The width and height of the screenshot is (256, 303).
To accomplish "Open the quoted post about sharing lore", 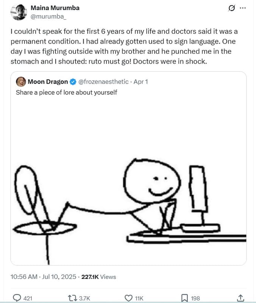I will (x=67, y=92).
